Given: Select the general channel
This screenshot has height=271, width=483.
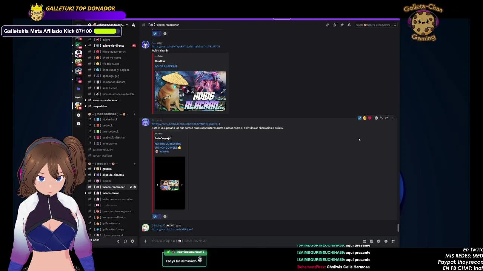Looking at the screenshot, I should tap(111, 169).
